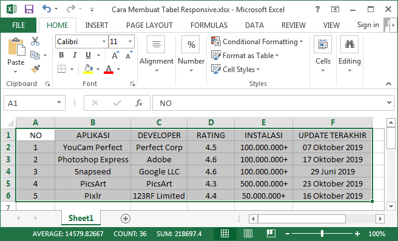This screenshot has width=398, height=241.
Task: Open Conditional Formatting menu
Action: point(257,42)
